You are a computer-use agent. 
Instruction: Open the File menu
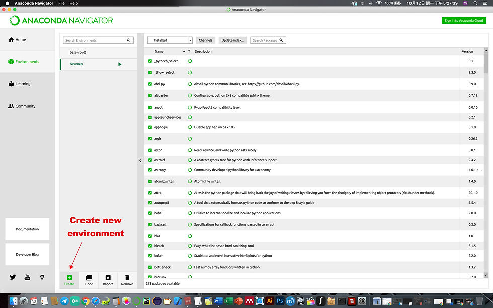(61, 3)
